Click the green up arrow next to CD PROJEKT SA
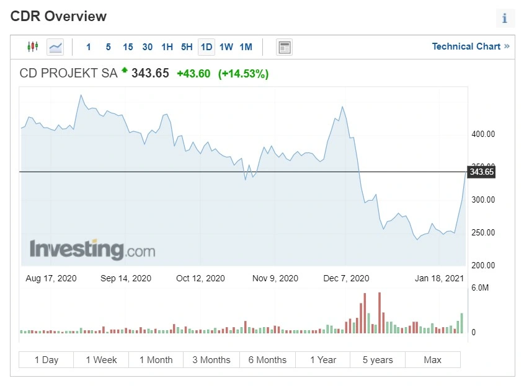 coord(125,70)
